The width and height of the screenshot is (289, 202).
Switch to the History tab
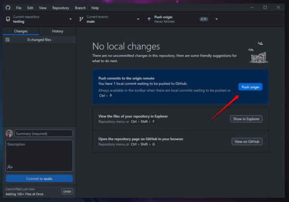(57, 31)
